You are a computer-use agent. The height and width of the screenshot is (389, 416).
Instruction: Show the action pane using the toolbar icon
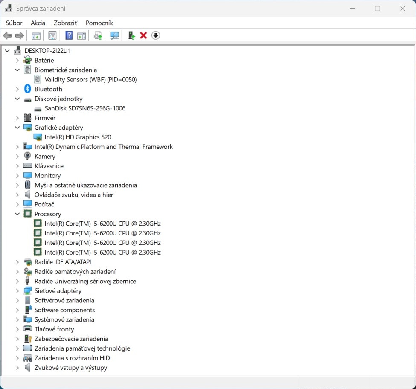[x=81, y=35]
